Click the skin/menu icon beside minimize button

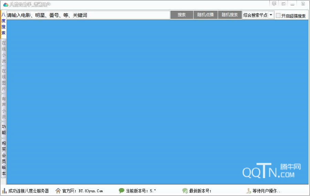[x=283, y=4]
